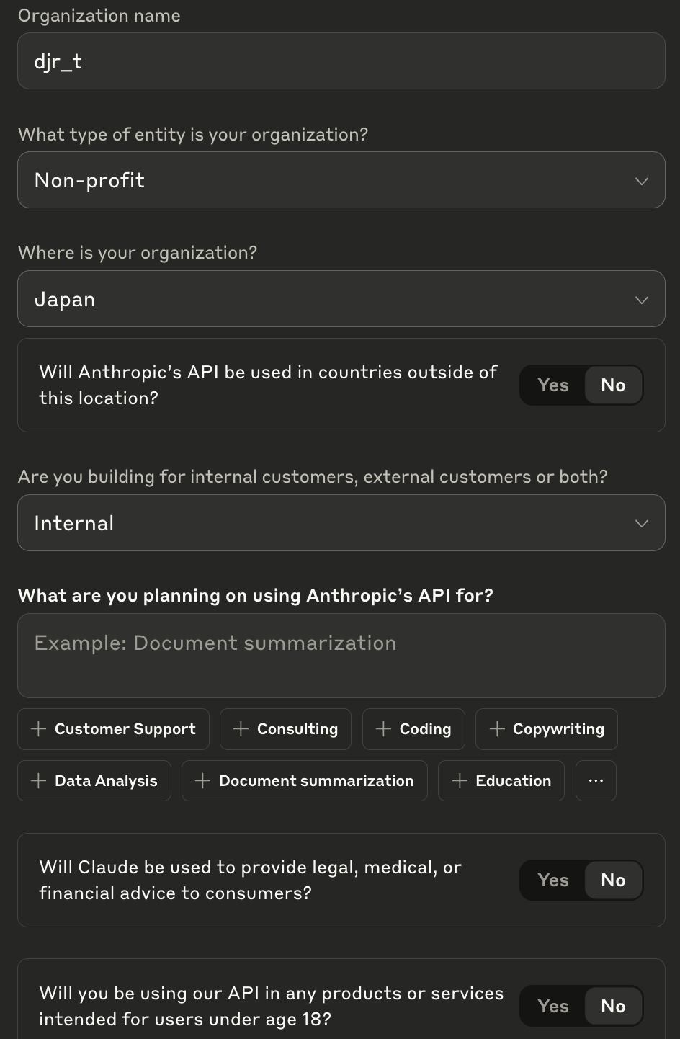Select Yes for API use outside this location
The width and height of the screenshot is (680, 1039).
(552, 385)
